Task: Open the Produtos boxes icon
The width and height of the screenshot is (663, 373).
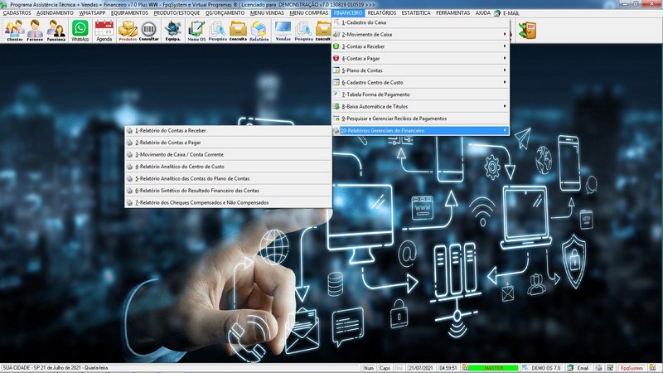Action: tap(128, 31)
